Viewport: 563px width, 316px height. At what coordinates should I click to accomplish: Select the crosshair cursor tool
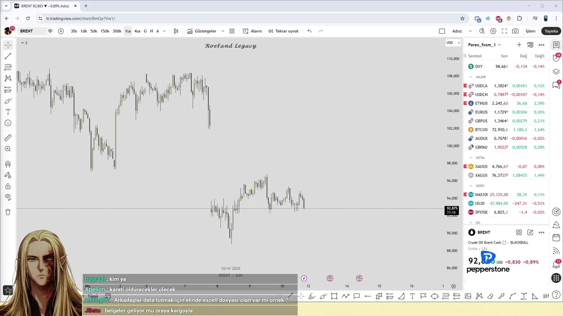pyautogui.click(x=8, y=45)
